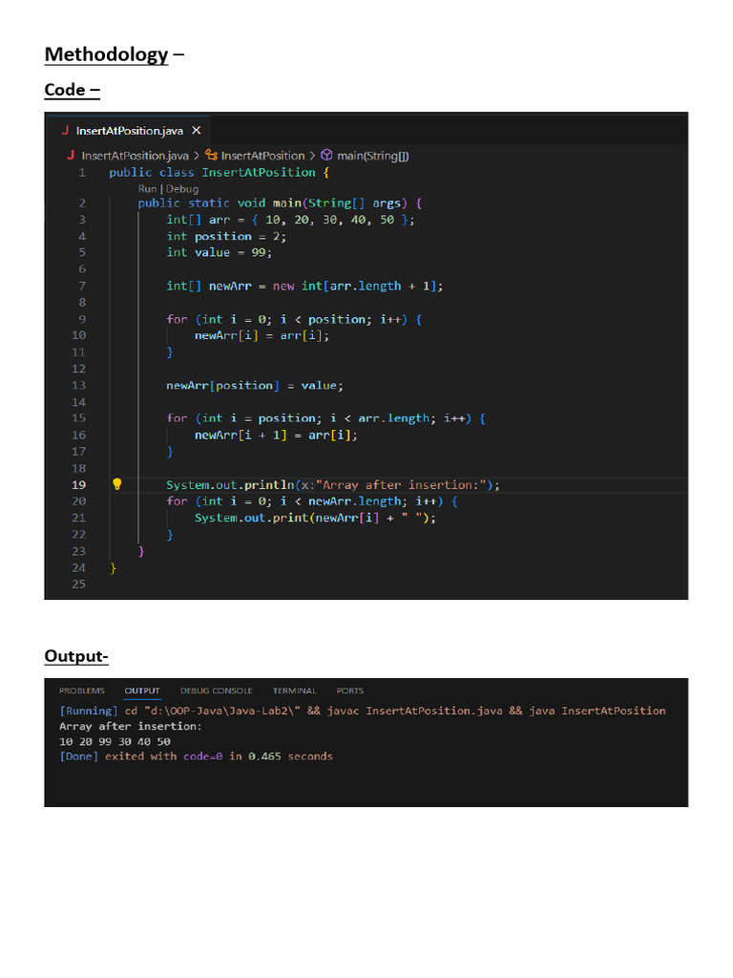Image resolution: width=733 pixels, height=978 pixels.
Task: Click the 'Output-' heading
Action: 76,656
